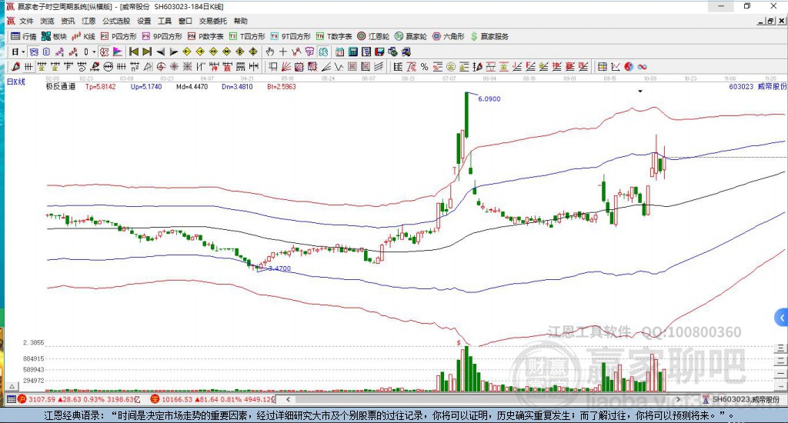Screen dimensions: 788x423
Task: Select the percent % tool
Action: point(424,66)
